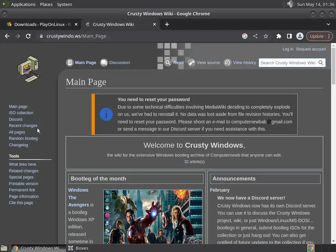The height and width of the screenshot is (252, 336).
Task: Click the Discussion speech bubble icon
Action: point(104,63)
